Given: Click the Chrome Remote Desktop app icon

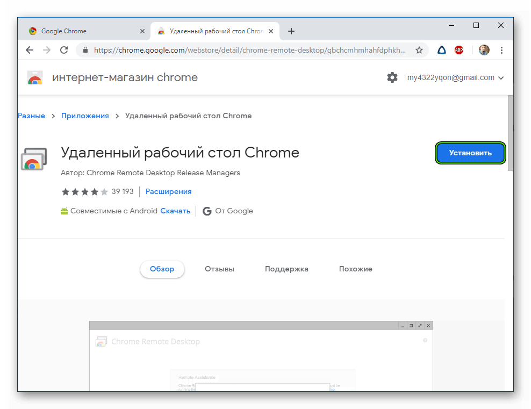Looking at the screenshot, I should coord(34,159).
